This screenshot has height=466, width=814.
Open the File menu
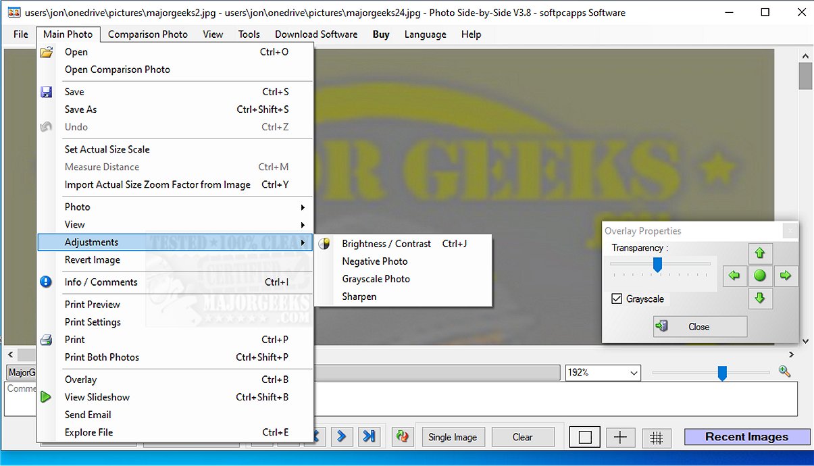(x=21, y=34)
